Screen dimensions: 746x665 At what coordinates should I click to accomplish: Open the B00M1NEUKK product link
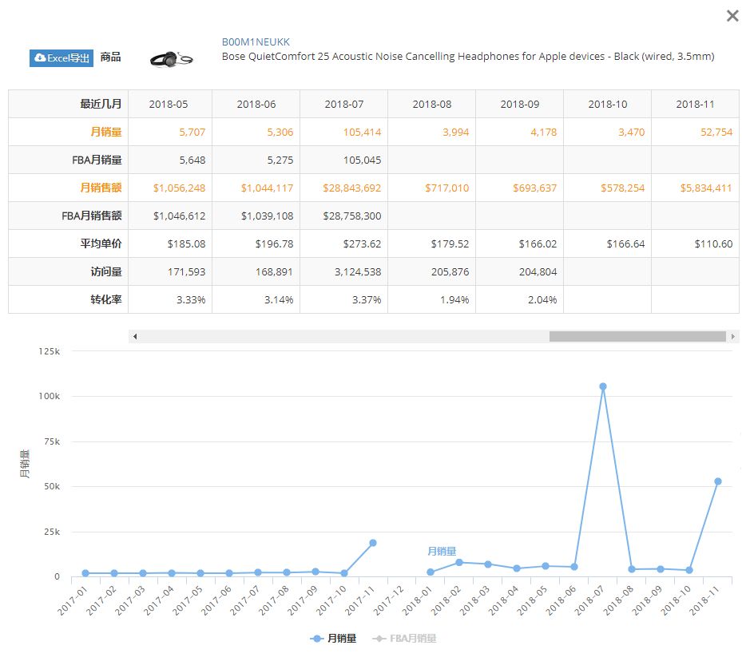coord(255,42)
